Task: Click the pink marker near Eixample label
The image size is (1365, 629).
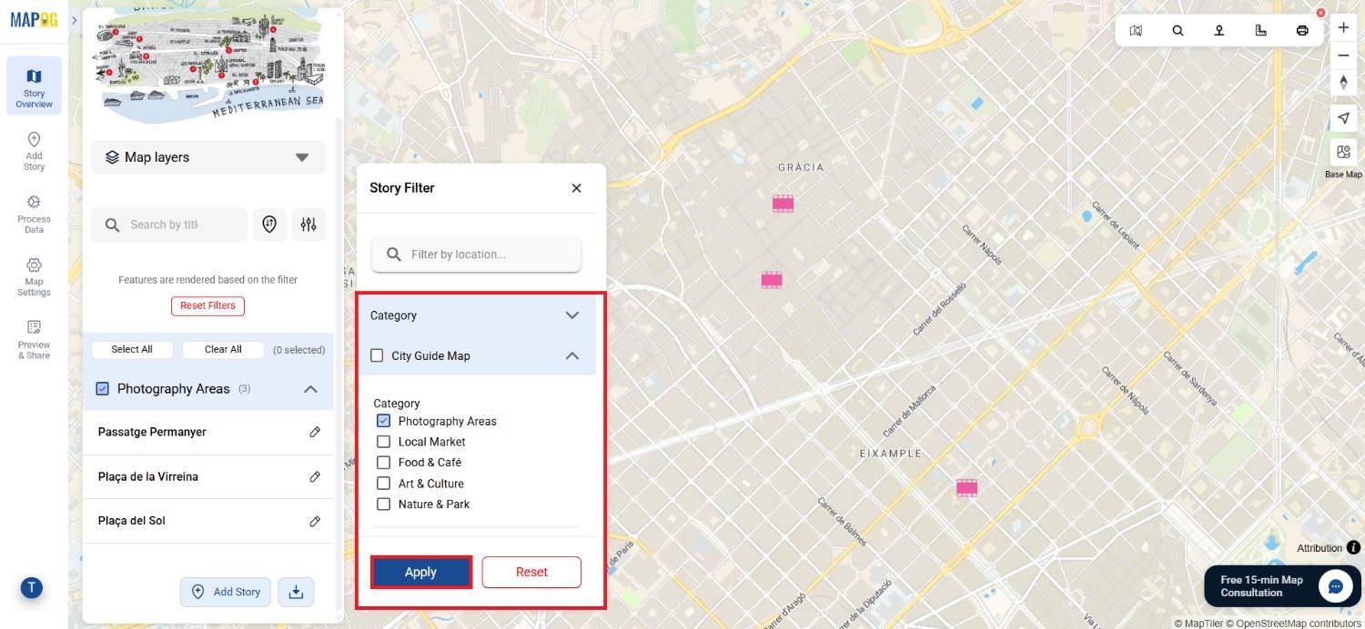Action: pos(966,488)
